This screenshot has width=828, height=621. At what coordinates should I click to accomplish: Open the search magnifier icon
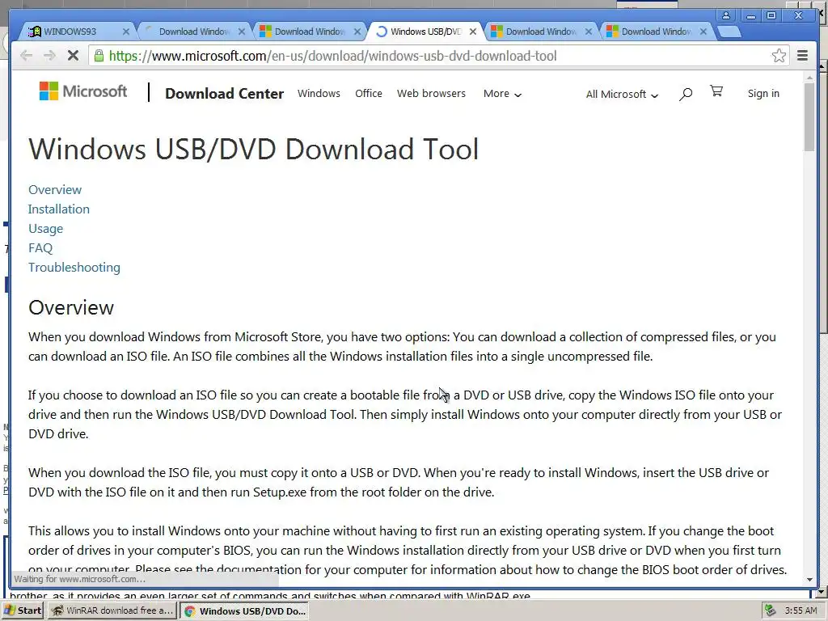click(686, 94)
